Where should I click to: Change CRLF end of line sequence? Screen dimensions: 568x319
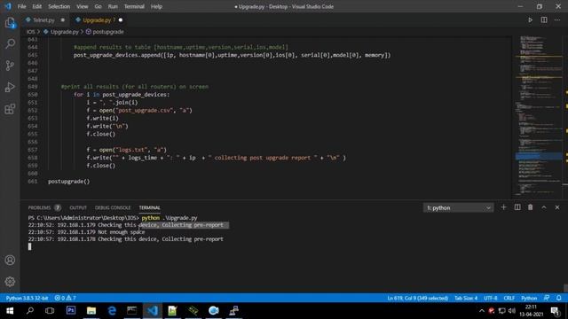click(x=509, y=298)
